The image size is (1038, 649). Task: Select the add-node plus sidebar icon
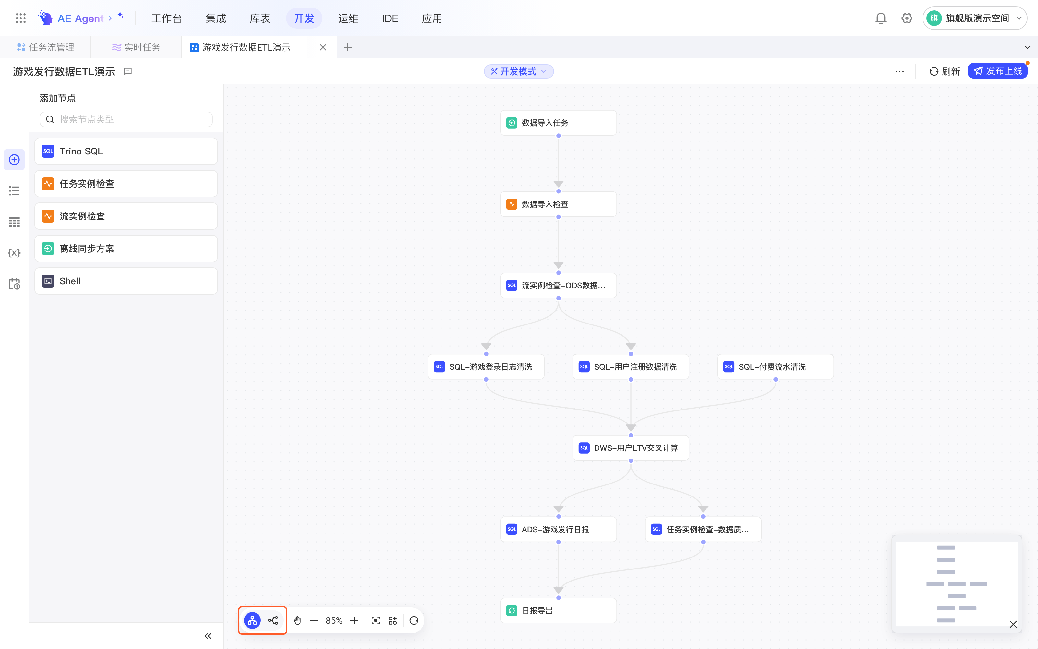click(x=14, y=160)
